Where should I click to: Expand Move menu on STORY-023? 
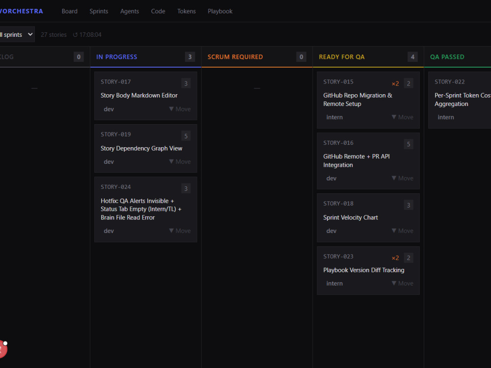[403, 283]
